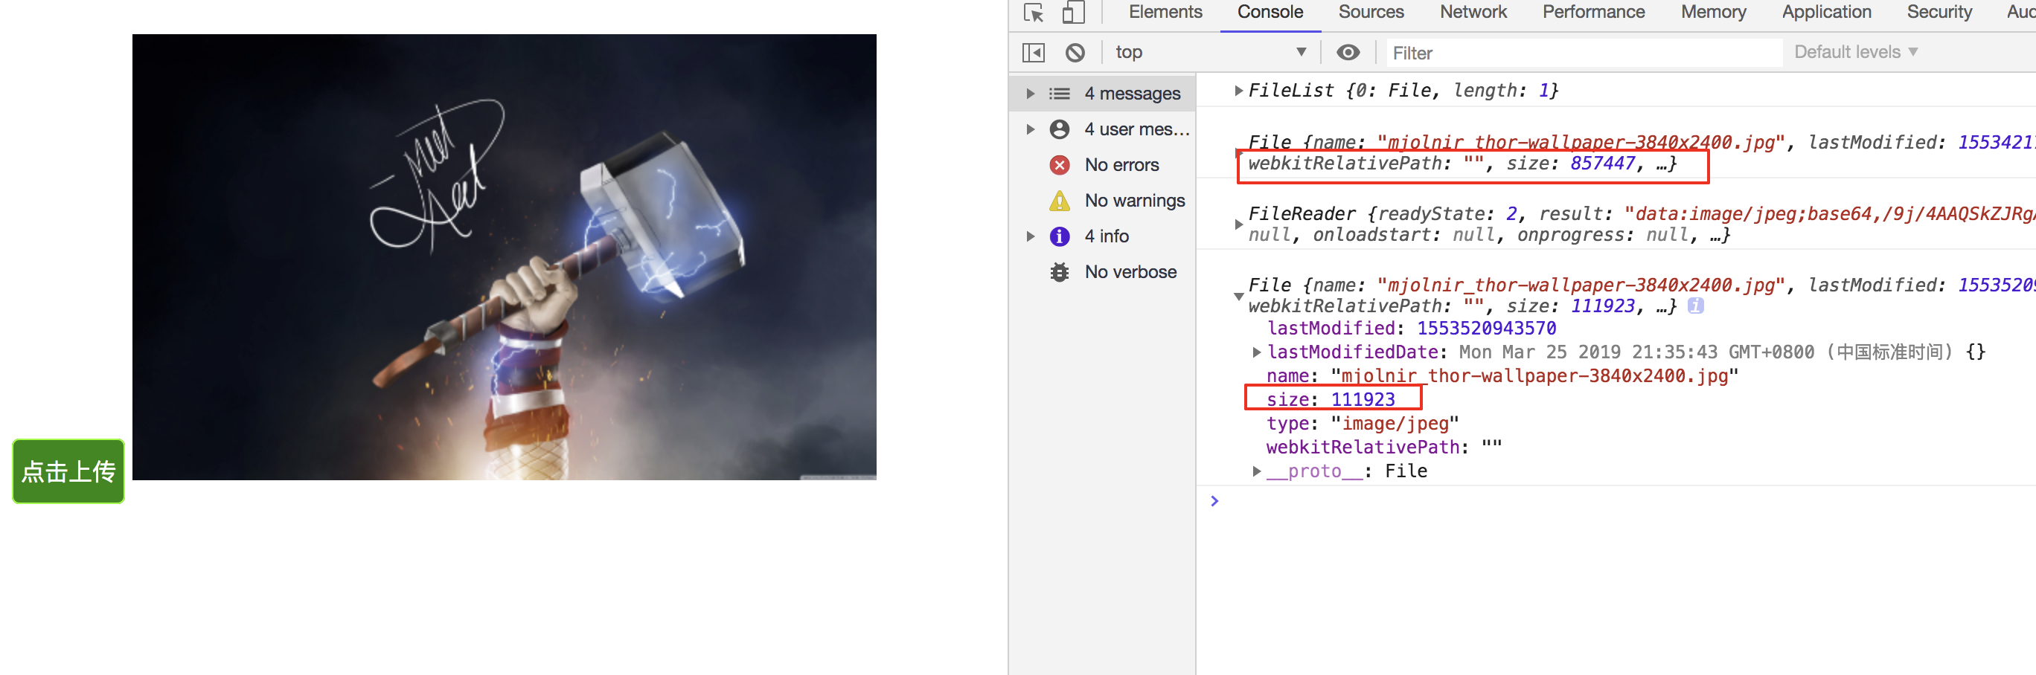The height and width of the screenshot is (675, 2036).
Task: Expand the 4 user messages group
Action: coord(1030,129)
